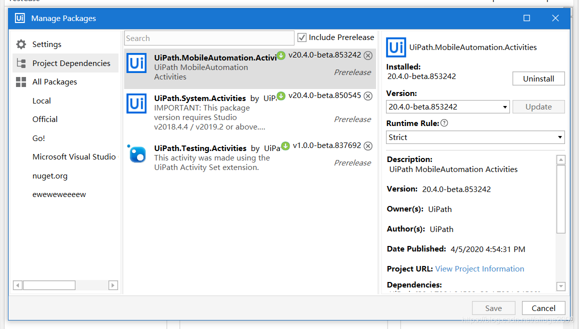Click UiPath.MobileAutomation.Activities package logo in list

click(x=136, y=63)
